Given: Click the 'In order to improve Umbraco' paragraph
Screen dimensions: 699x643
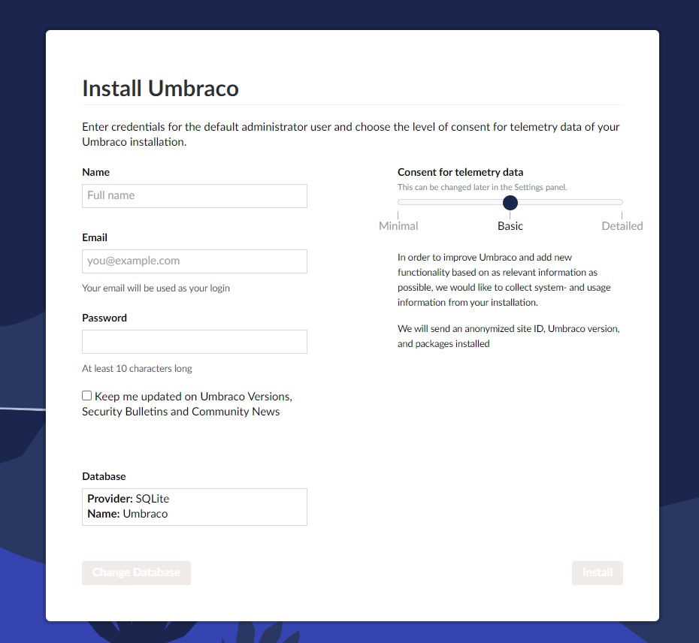Looking at the screenshot, I should (504, 280).
